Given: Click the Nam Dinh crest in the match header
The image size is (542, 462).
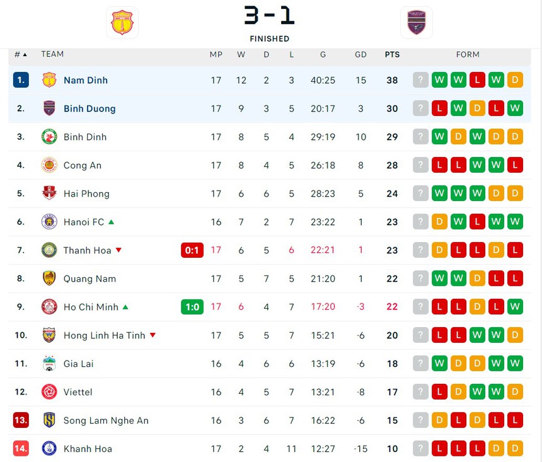Looking at the screenshot, I should tap(122, 22).
